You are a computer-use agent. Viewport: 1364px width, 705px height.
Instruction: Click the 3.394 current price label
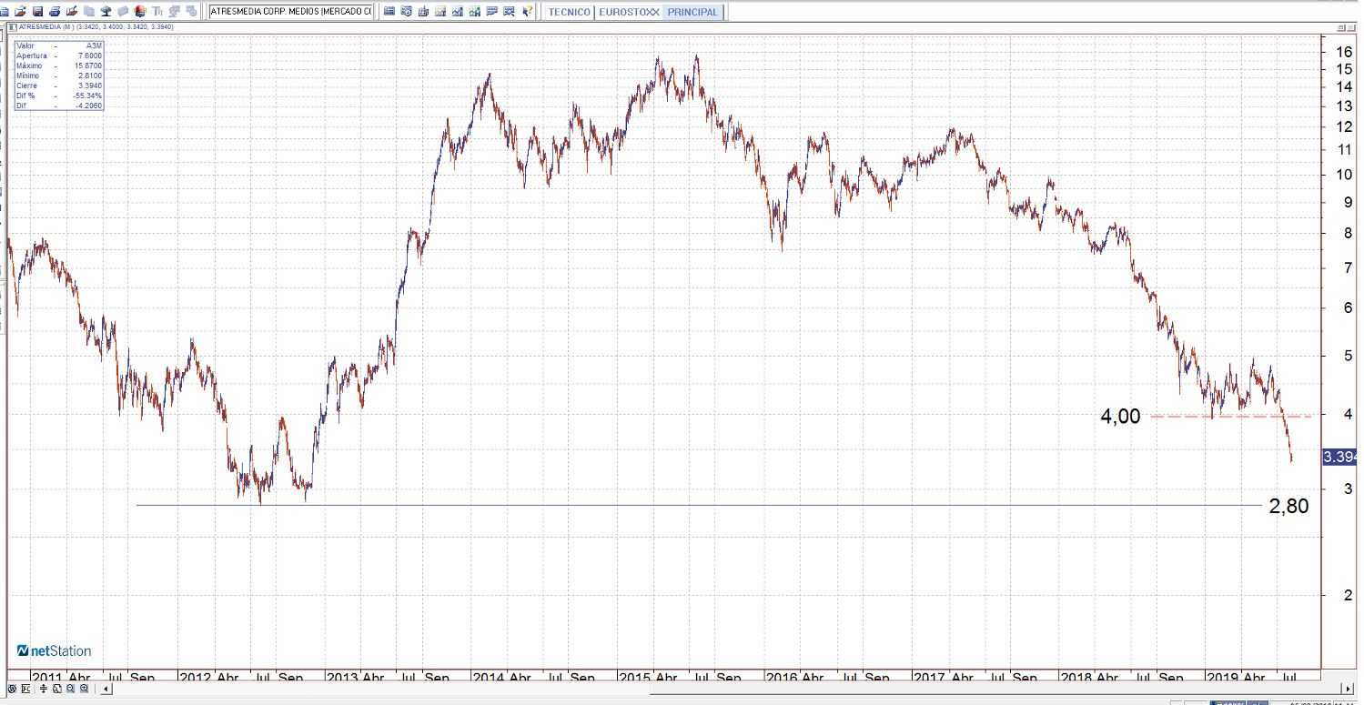click(x=1340, y=457)
